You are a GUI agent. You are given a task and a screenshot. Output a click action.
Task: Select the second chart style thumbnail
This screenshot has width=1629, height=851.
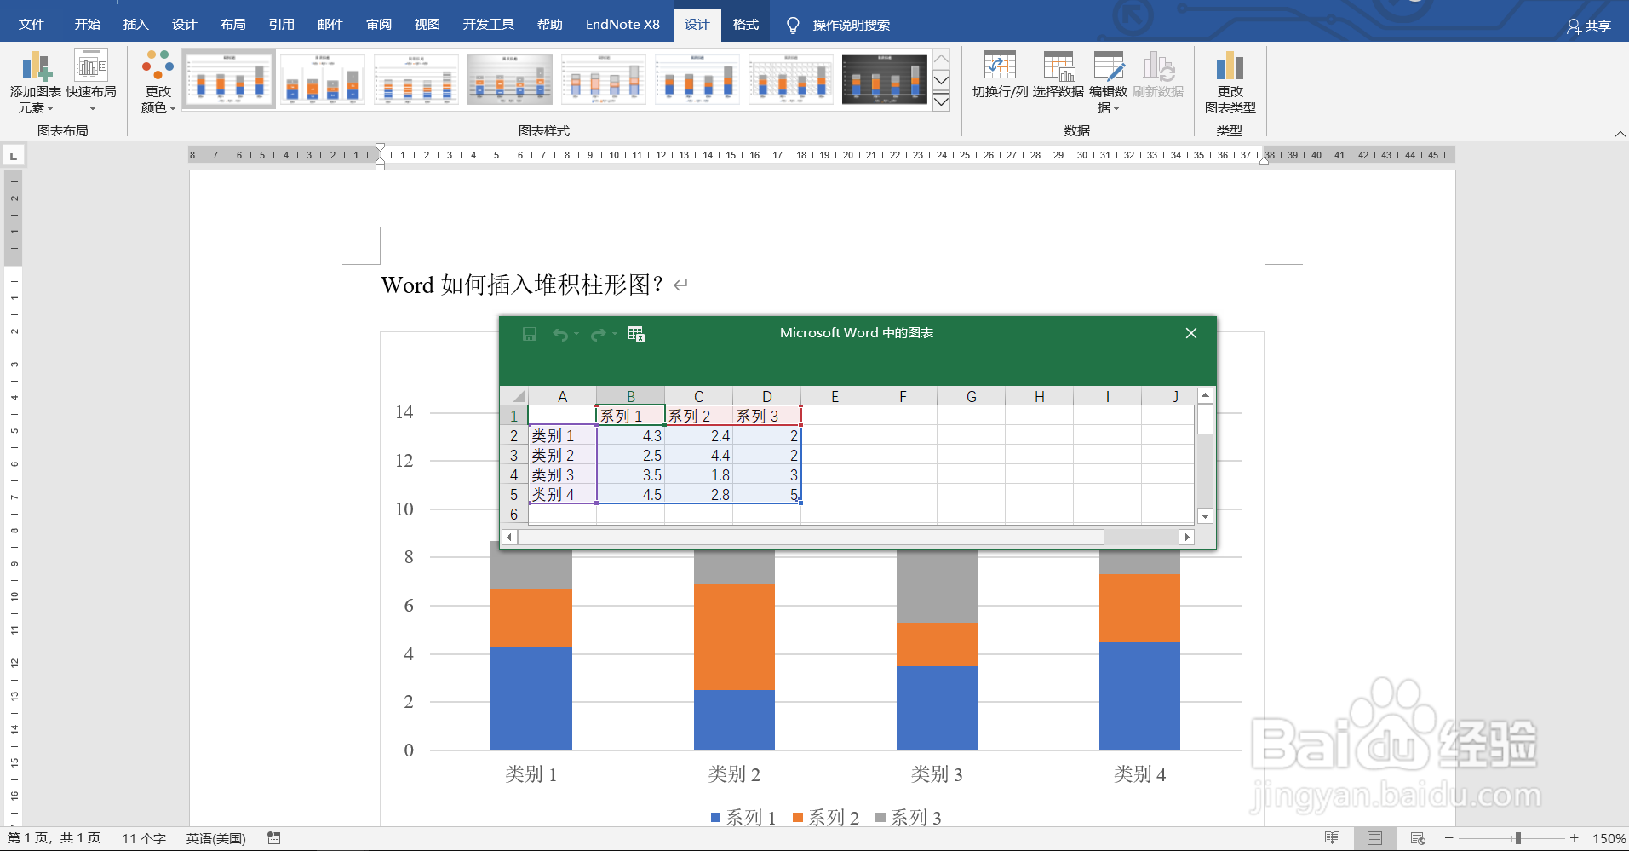(323, 79)
